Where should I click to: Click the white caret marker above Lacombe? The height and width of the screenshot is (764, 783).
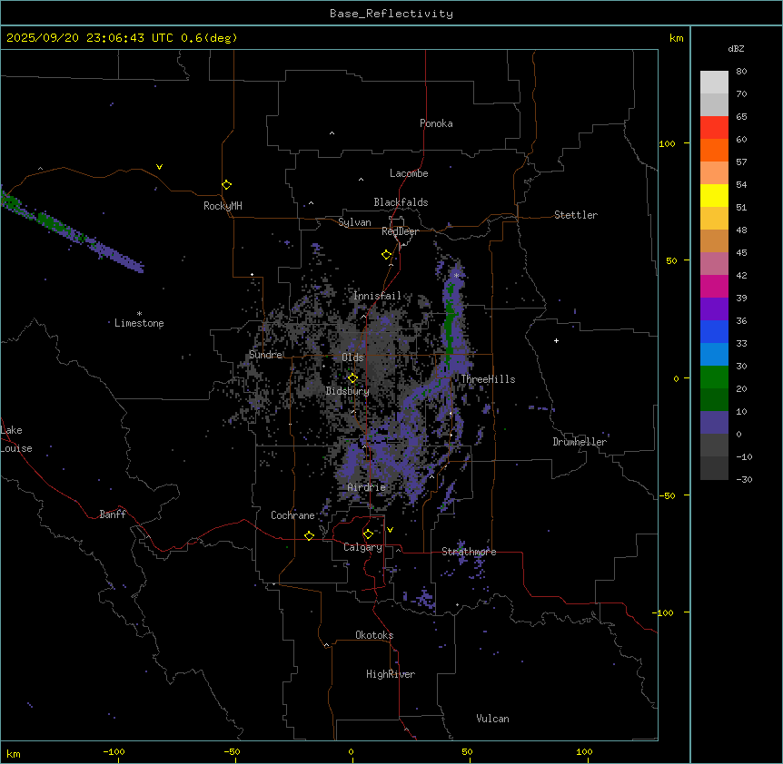click(x=361, y=179)
